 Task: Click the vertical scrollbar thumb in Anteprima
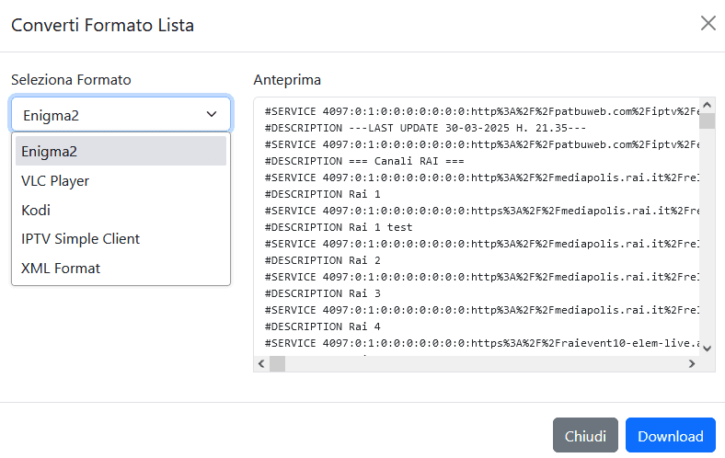point(707,120)
